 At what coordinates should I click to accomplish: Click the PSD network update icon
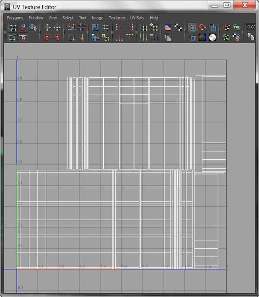[237, 28]
